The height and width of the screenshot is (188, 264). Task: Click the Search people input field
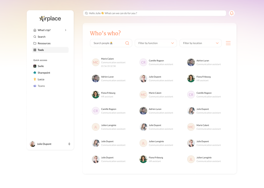point(108,43)
